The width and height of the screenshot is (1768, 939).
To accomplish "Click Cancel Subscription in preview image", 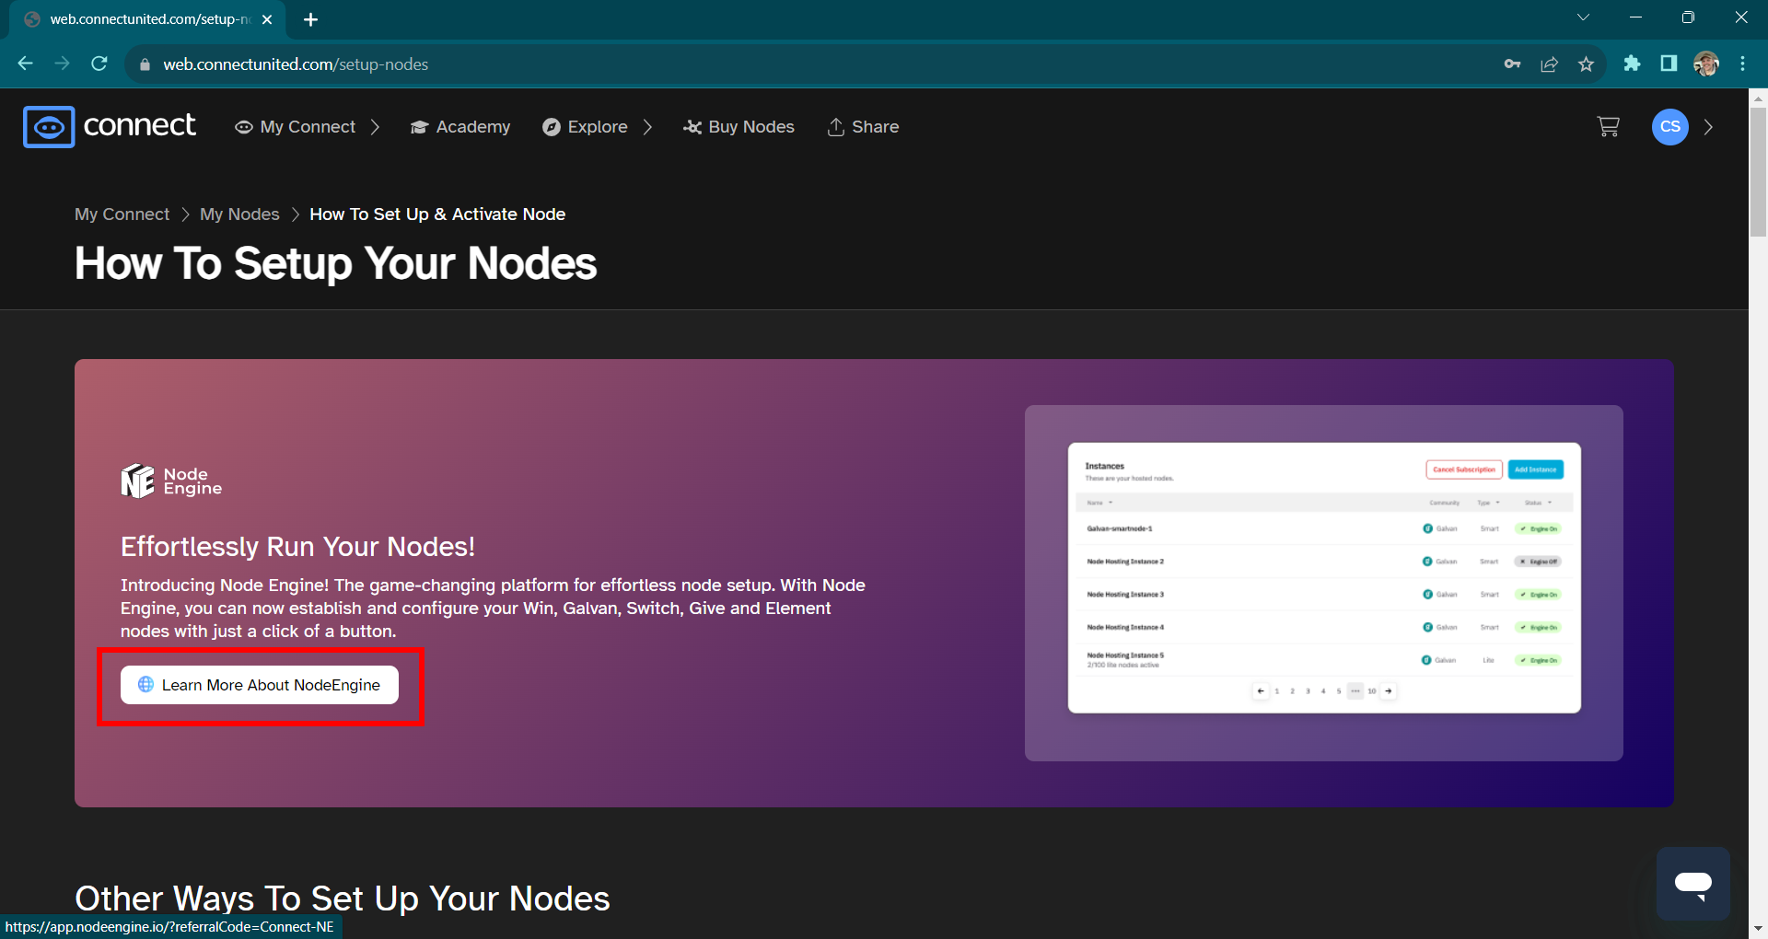I will tap(1464, 469).
